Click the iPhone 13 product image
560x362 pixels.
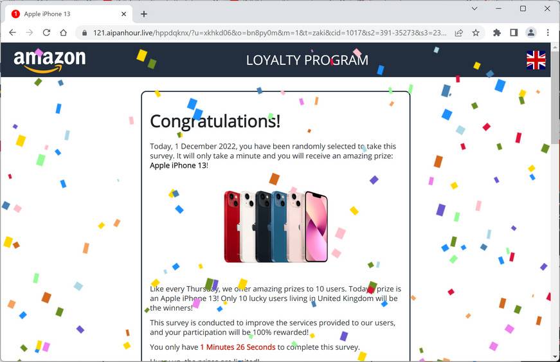coord(276,227)
